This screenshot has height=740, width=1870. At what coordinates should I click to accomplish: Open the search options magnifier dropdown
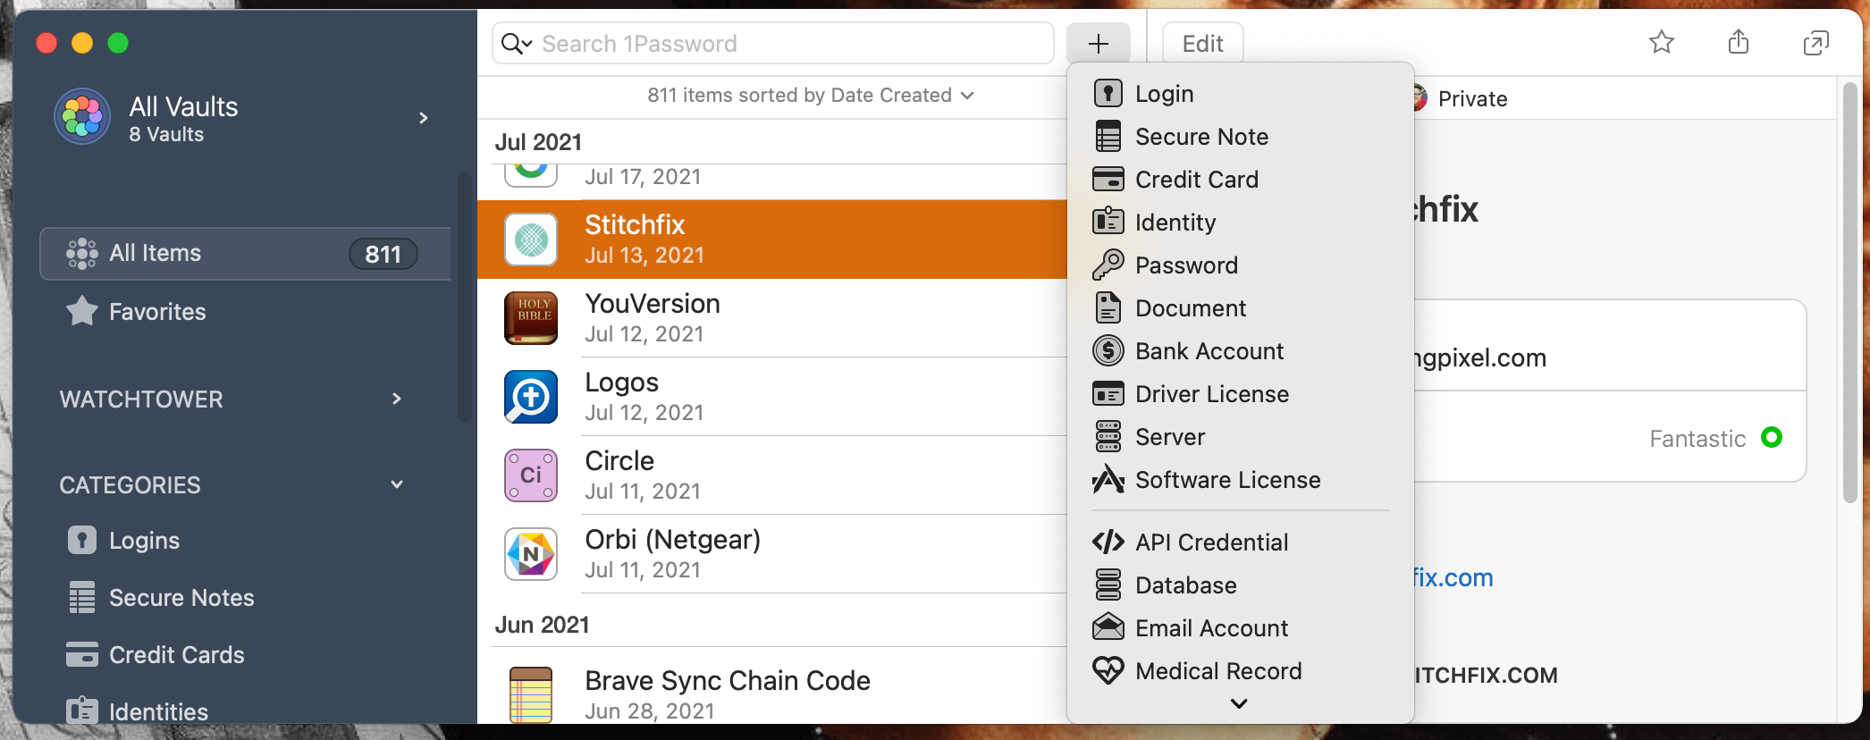tap(517, 43)
